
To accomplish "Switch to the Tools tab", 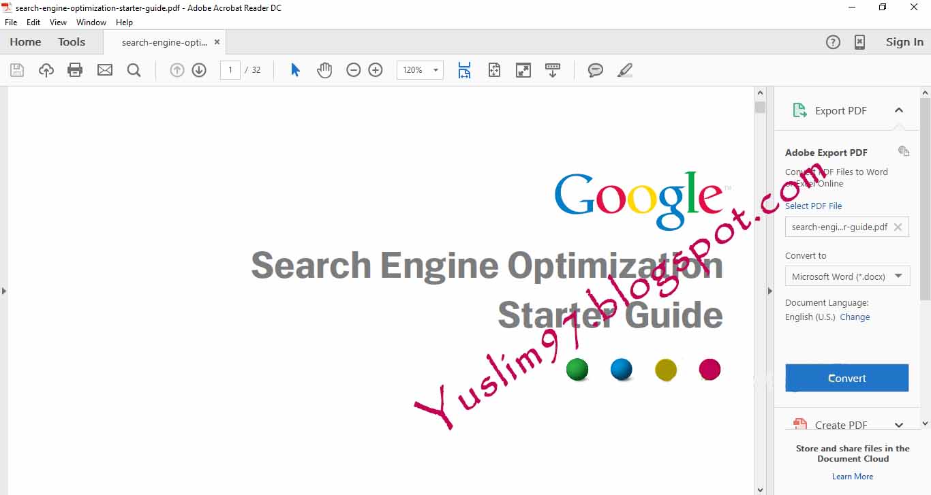I will [x=72, y=42].
